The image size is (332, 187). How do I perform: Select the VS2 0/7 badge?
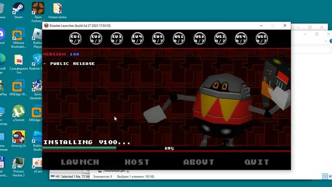point(200,38)
